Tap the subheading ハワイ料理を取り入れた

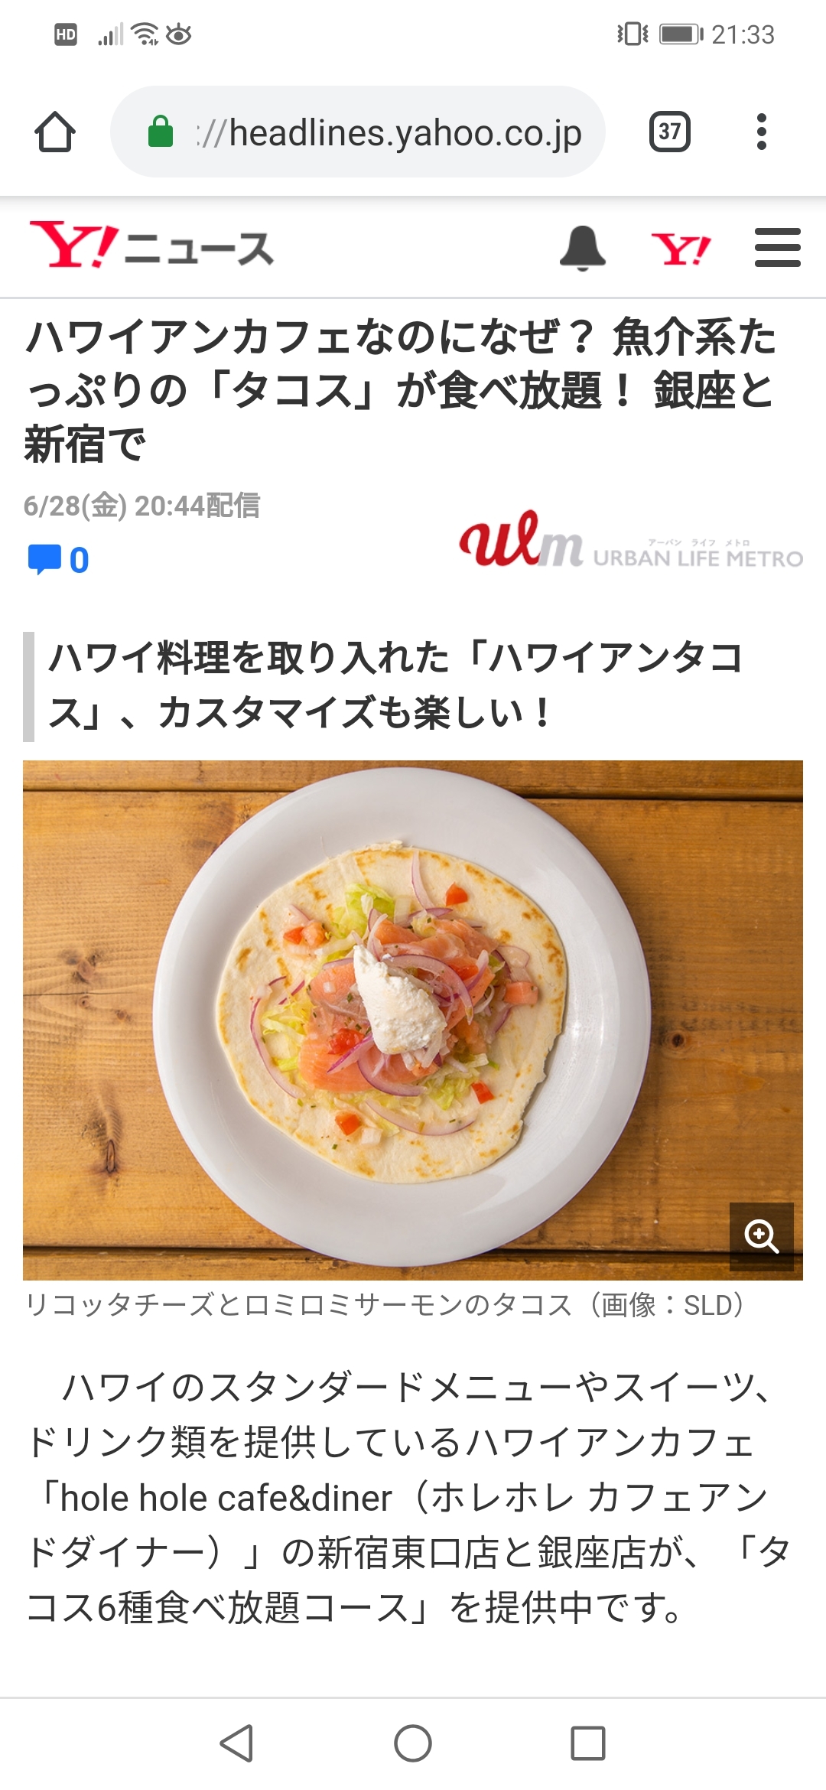coord(396,685)
